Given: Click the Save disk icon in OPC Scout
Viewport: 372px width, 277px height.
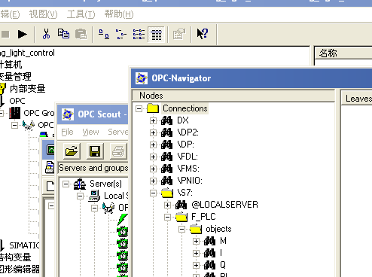Looking at the screenshot, I should 95,151.
